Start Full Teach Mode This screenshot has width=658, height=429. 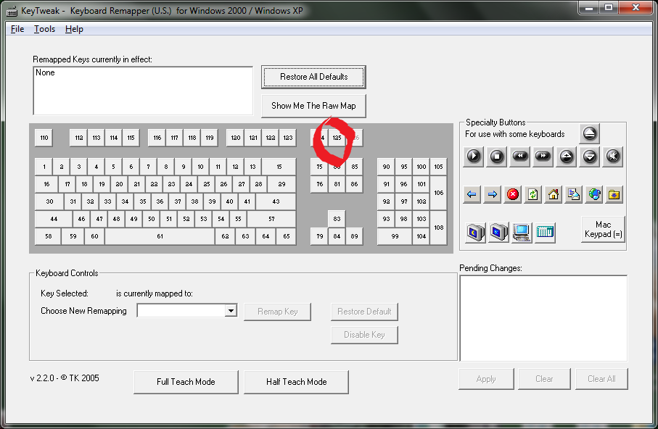click(186, 382)
